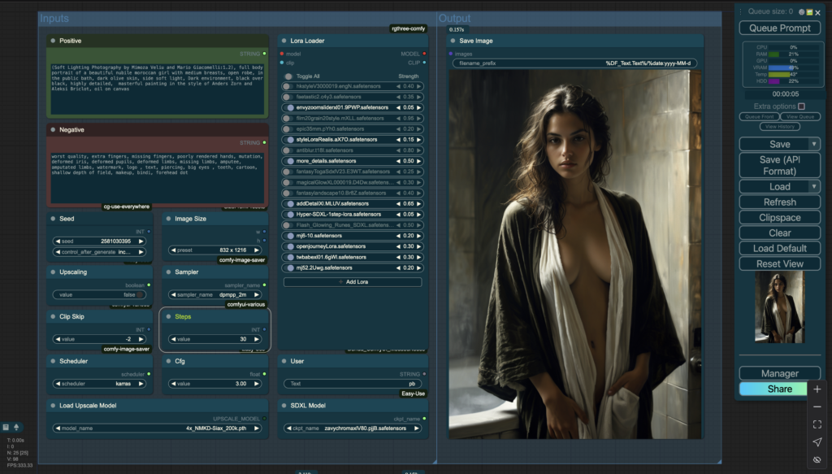Open the Image Size preset selector
Viewport: 832px width, 474px height.
[x=214, y=250]
